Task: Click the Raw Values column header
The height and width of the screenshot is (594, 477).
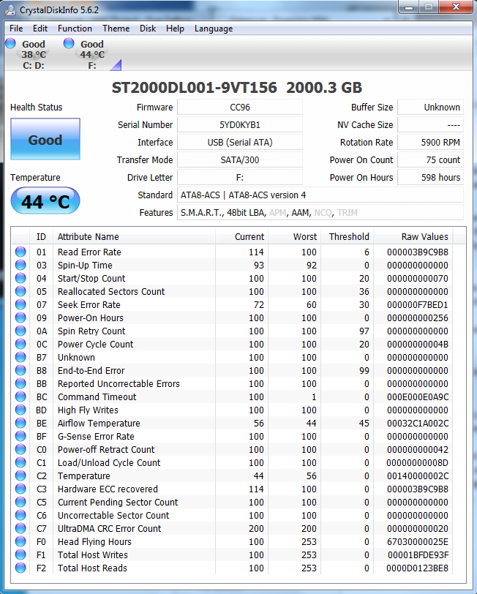Action: coord(413,237)
